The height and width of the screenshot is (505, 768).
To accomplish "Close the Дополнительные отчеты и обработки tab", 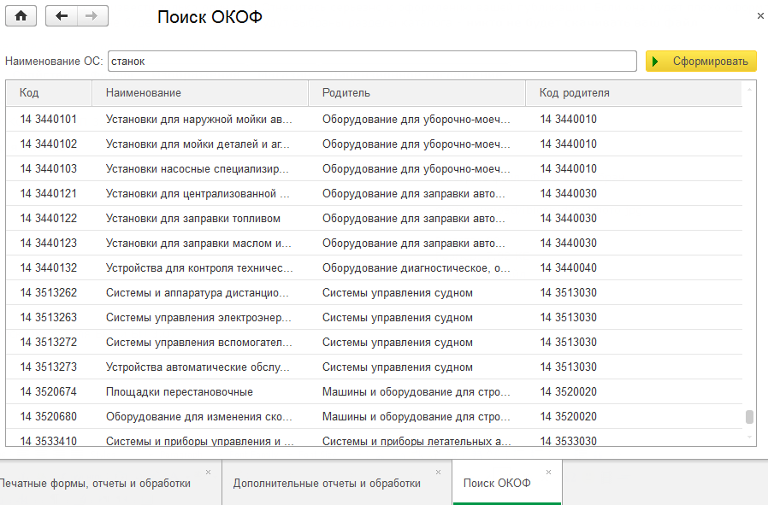I will coord(438,472).
